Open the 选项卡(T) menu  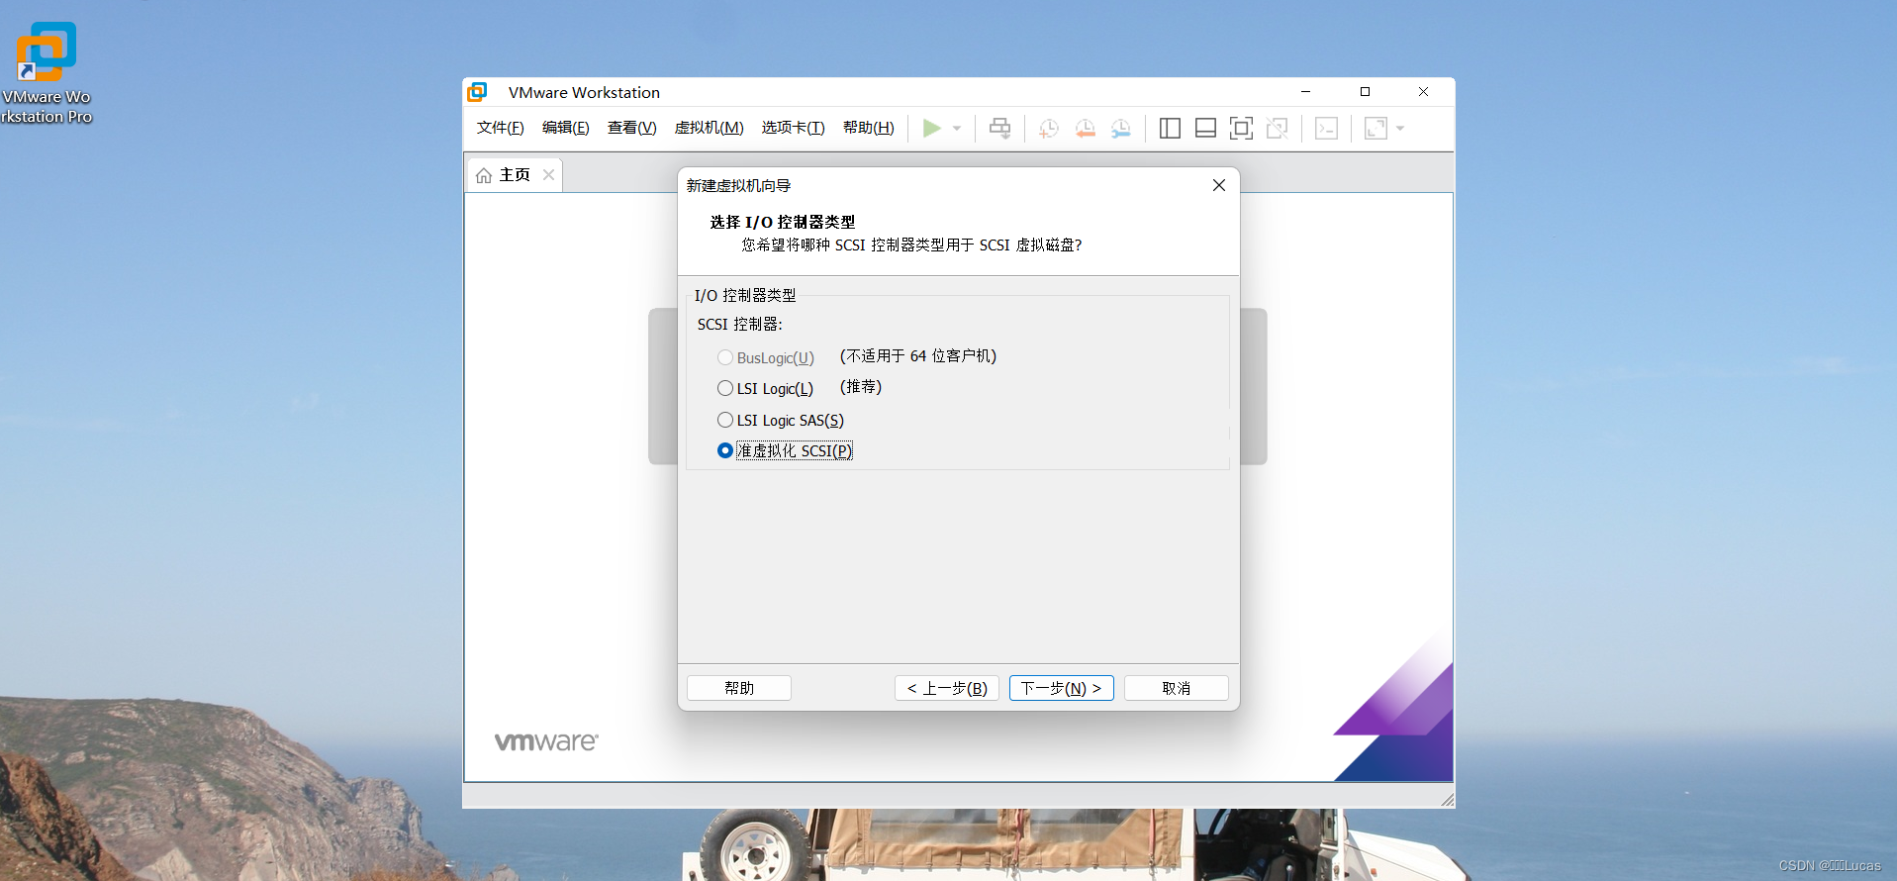tap(793, 128)
